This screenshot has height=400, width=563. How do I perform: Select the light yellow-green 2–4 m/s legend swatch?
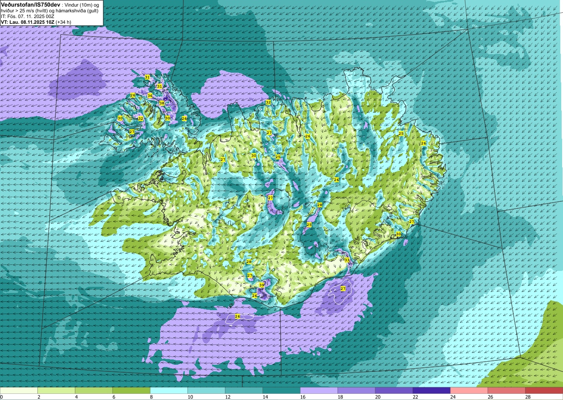[x=56, y=390]
